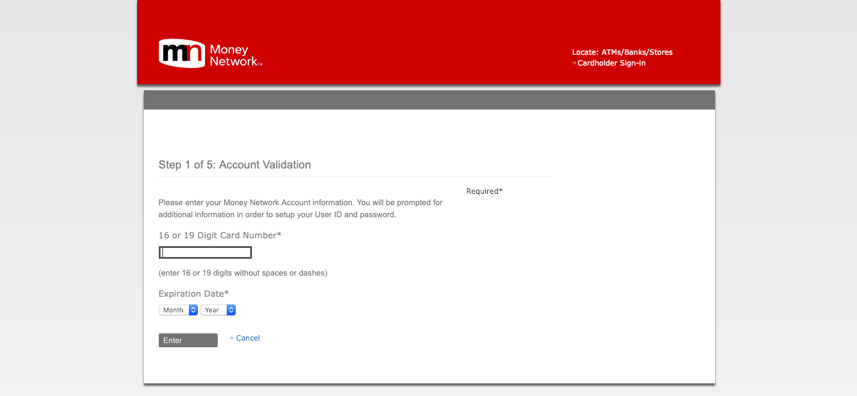The height and width of the screenshot is (396, 857).
Task: Click the 'Expiration Date*' label
Action: click(194, 294)
